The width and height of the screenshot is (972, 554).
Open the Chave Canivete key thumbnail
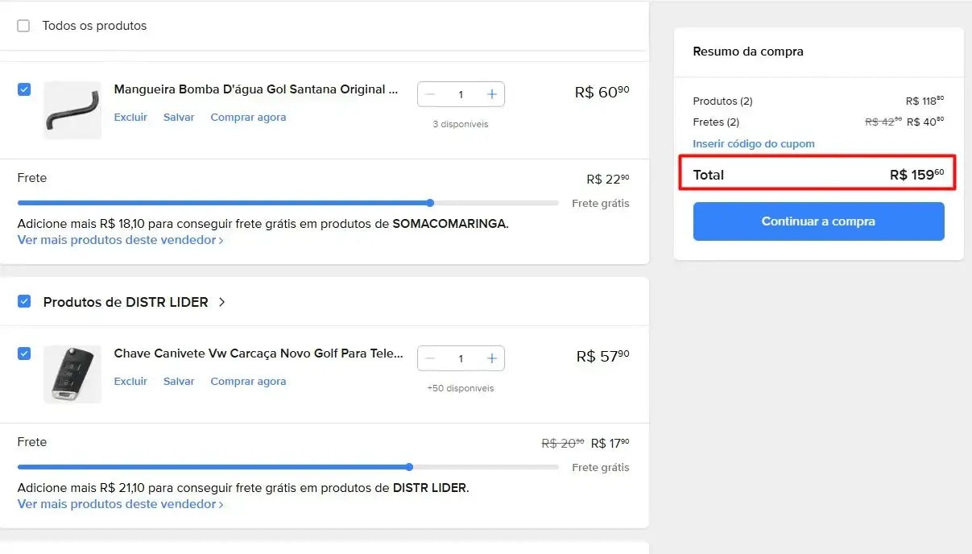[x=72, y=374]
